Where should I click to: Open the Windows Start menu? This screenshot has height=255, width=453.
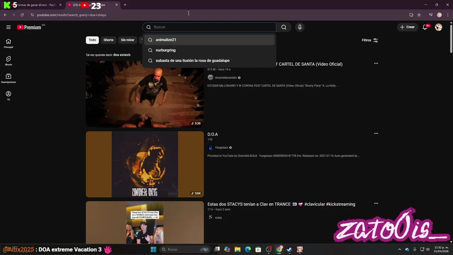pyautogui.click(x=153, y=249)
